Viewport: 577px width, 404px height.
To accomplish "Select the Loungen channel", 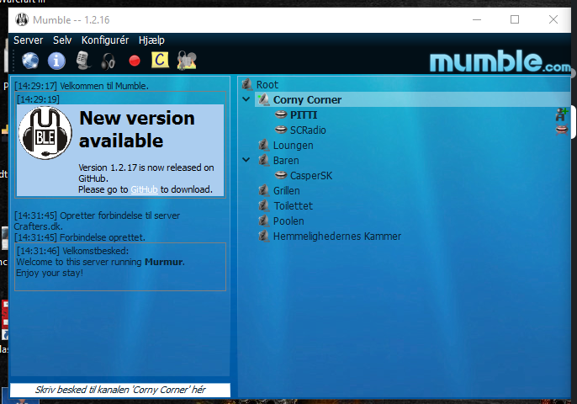I will click(294, 145).
